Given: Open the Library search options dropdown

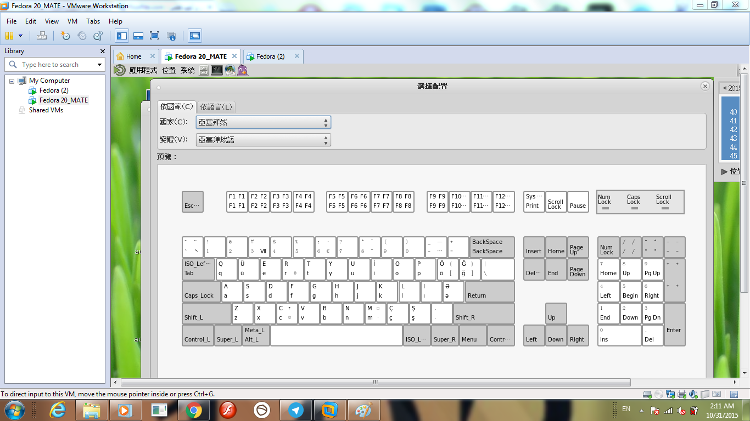Looking at the screenshot, I should [x=99, y=65].
